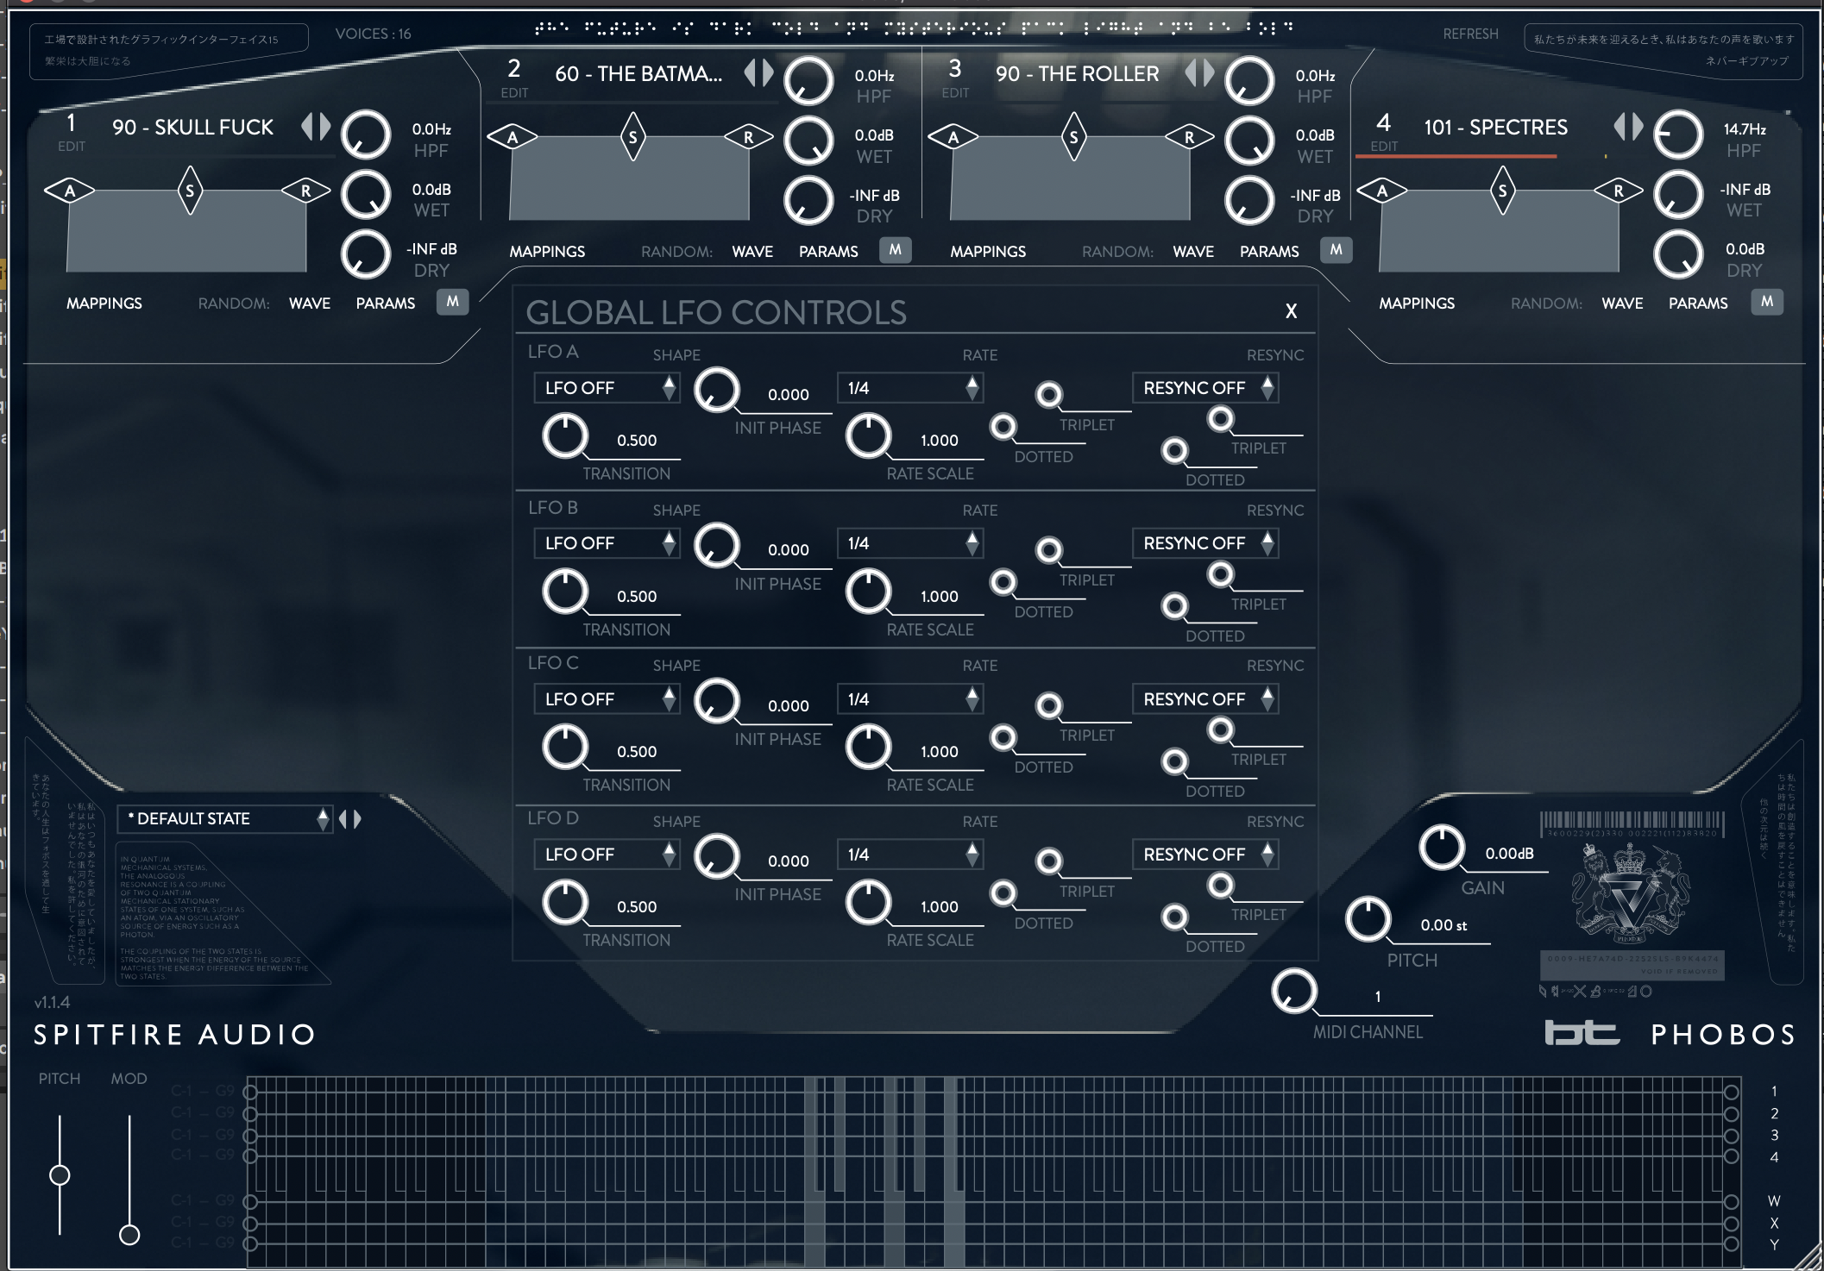Open the LFO A RESYNC OFF dropdown
This screenshot has height=1271, width=1824.
(1205, 388)
